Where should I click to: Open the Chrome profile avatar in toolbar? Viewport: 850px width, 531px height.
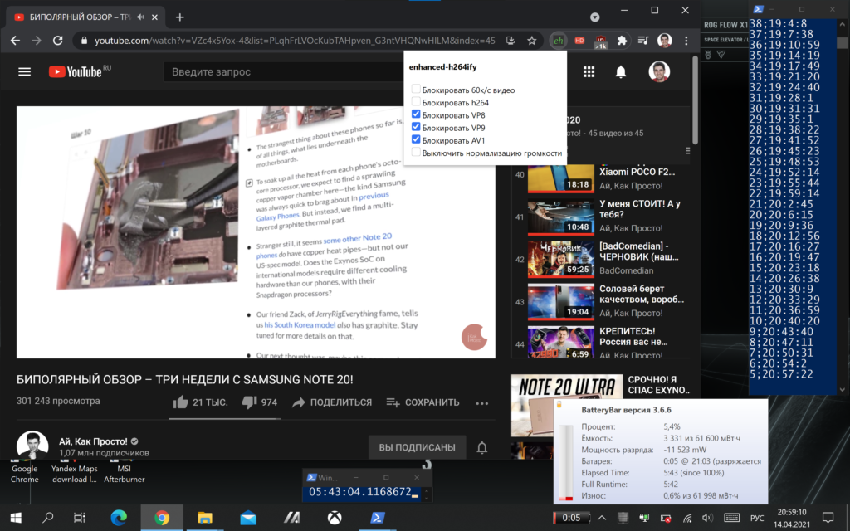coord(665,41)
